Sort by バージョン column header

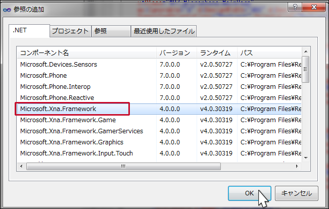[x=176, y=53]
